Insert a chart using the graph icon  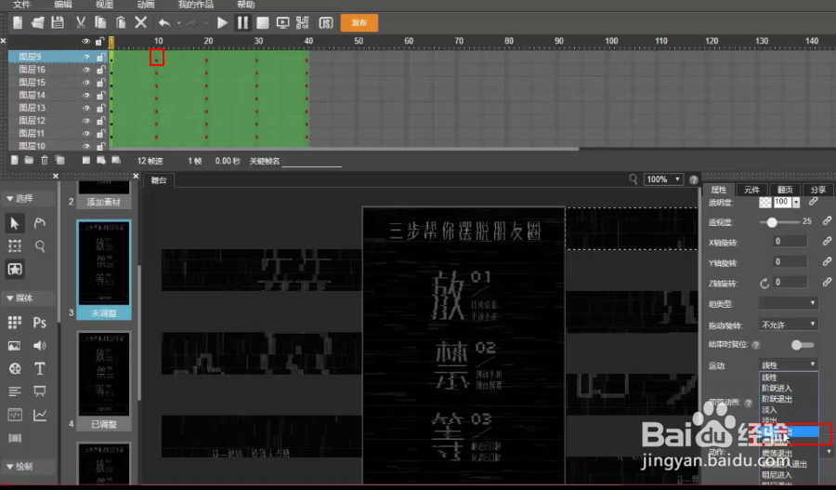pos(39,415)
